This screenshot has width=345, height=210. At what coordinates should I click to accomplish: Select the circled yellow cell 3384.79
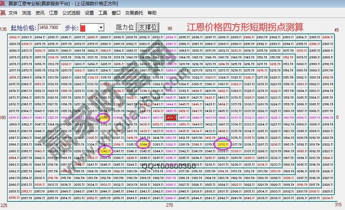point(144,144)
